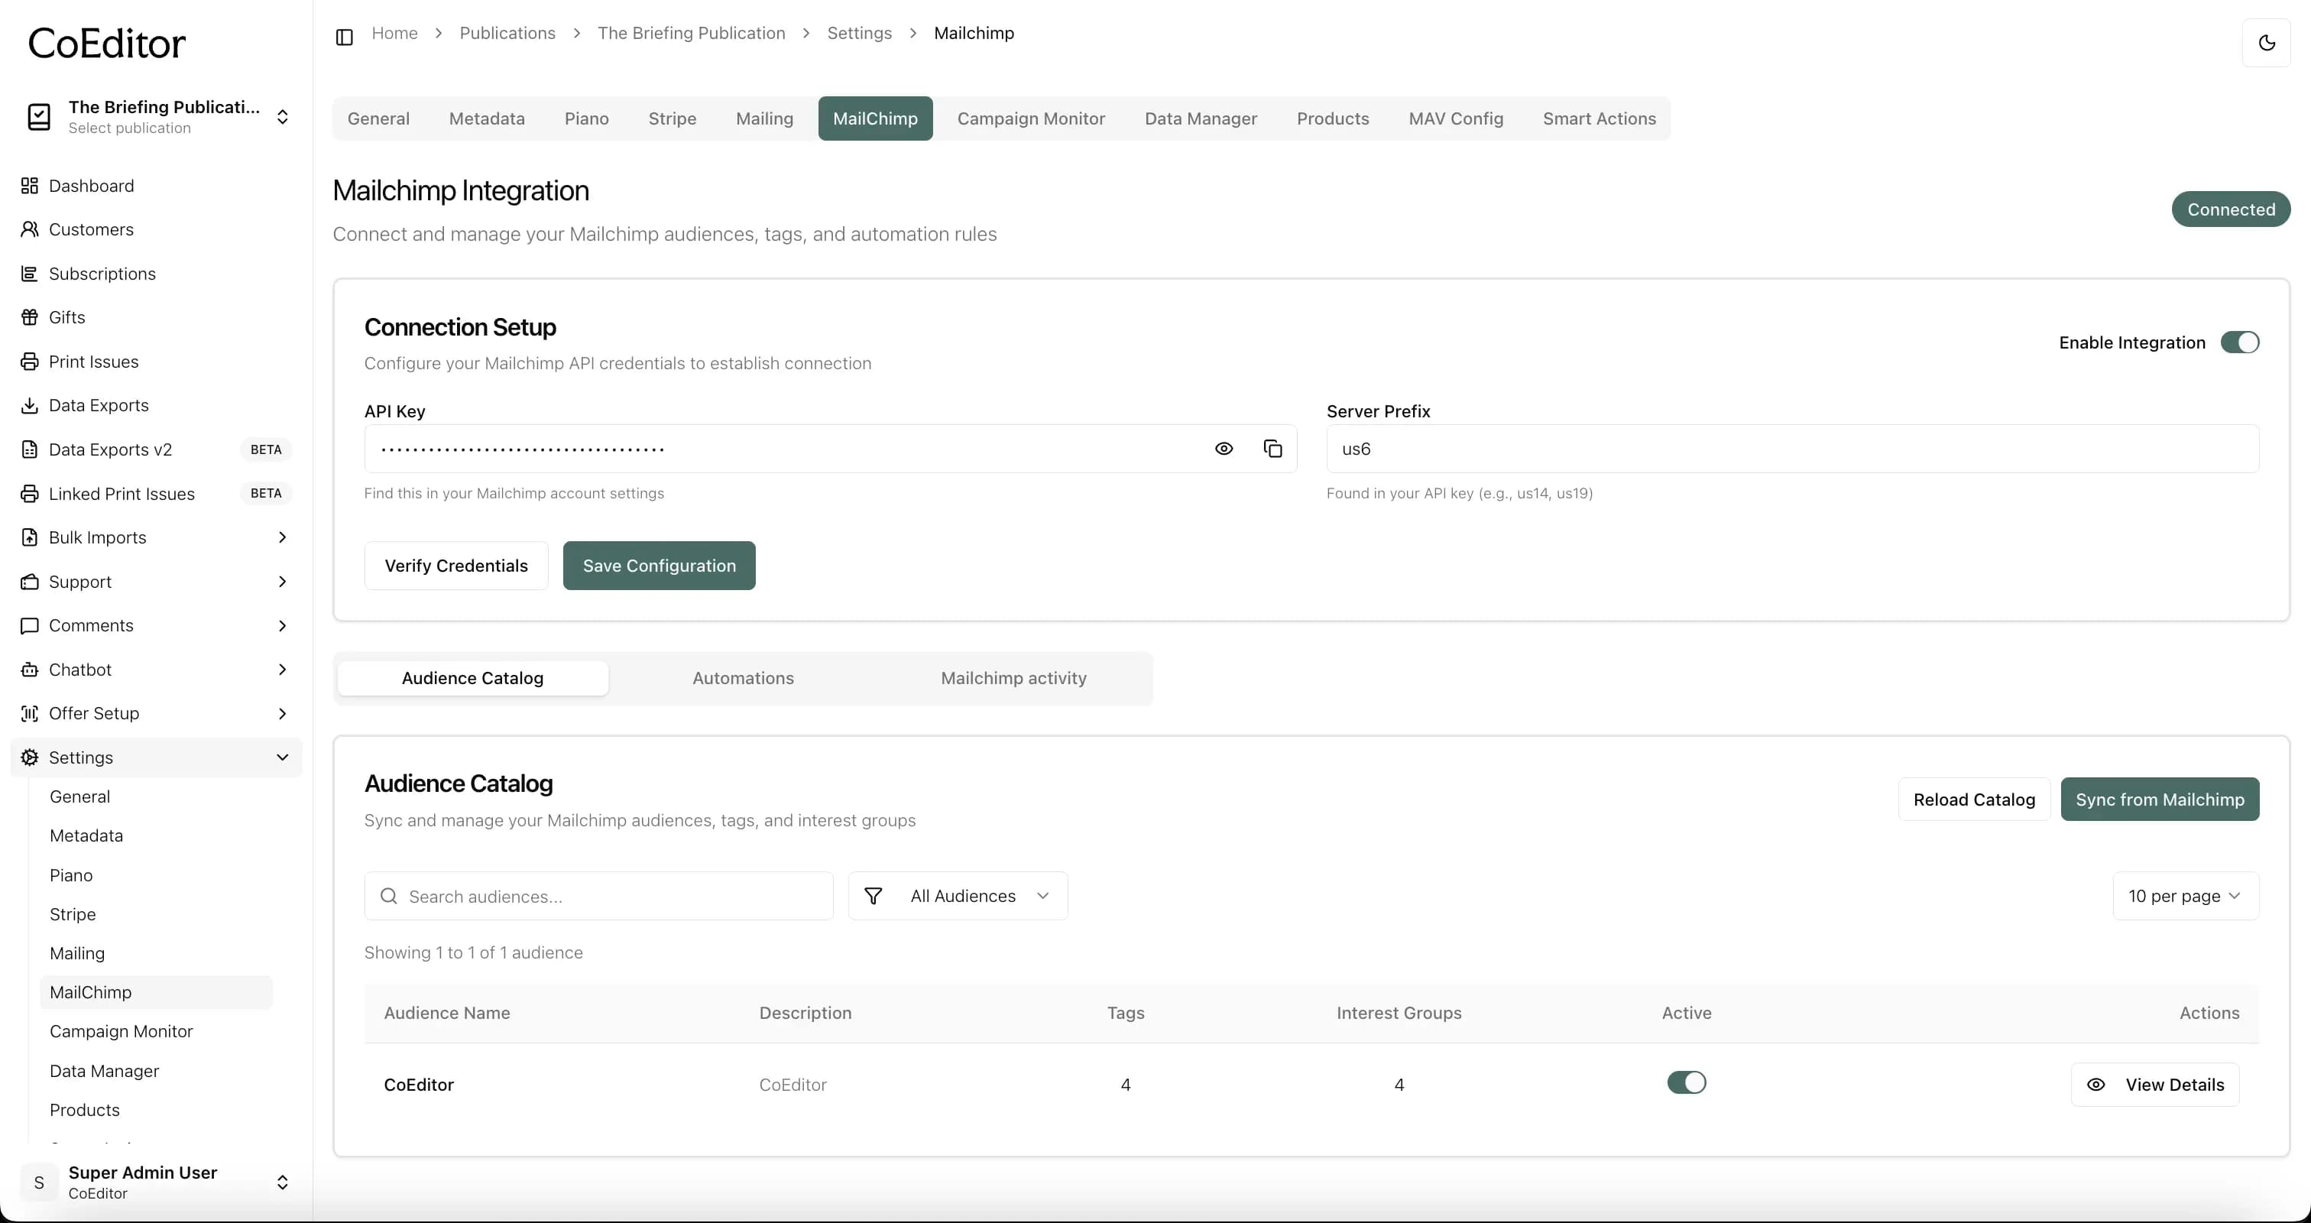Expand Bulk Imports submenu

coord(282,537)
